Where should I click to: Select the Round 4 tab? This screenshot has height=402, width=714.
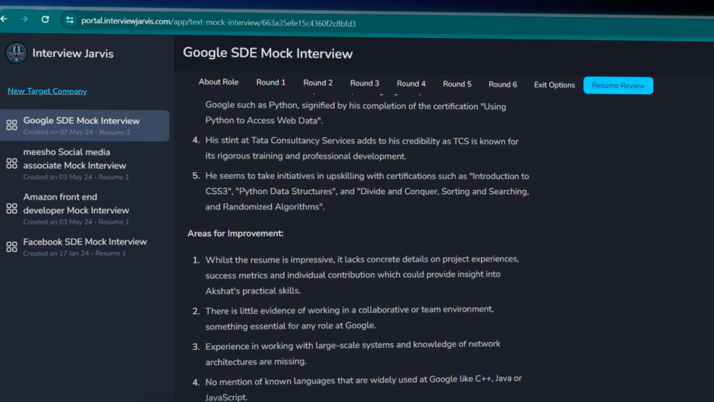tap(411, 84)
